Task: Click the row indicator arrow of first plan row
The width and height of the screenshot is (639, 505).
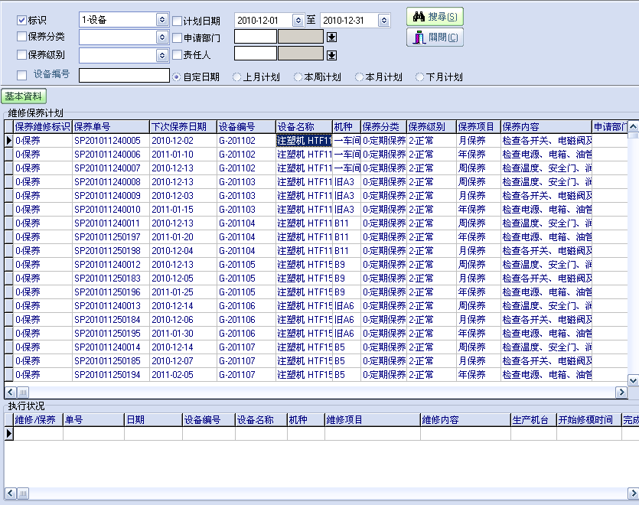Action: pyautogui.click(x=8, y=141)
